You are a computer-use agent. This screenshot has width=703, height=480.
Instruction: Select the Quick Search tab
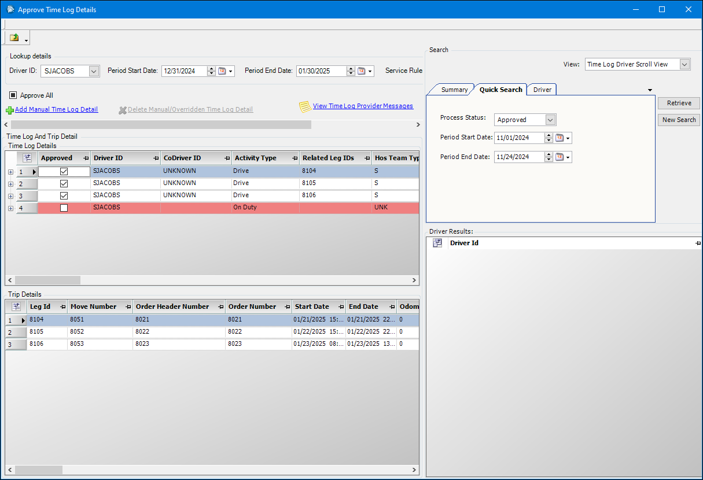(500, 90)
